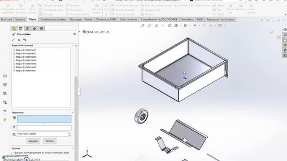Cancel Vue éclatée with red X
This screenshot has width=287, height=161.
click(19, 40)
